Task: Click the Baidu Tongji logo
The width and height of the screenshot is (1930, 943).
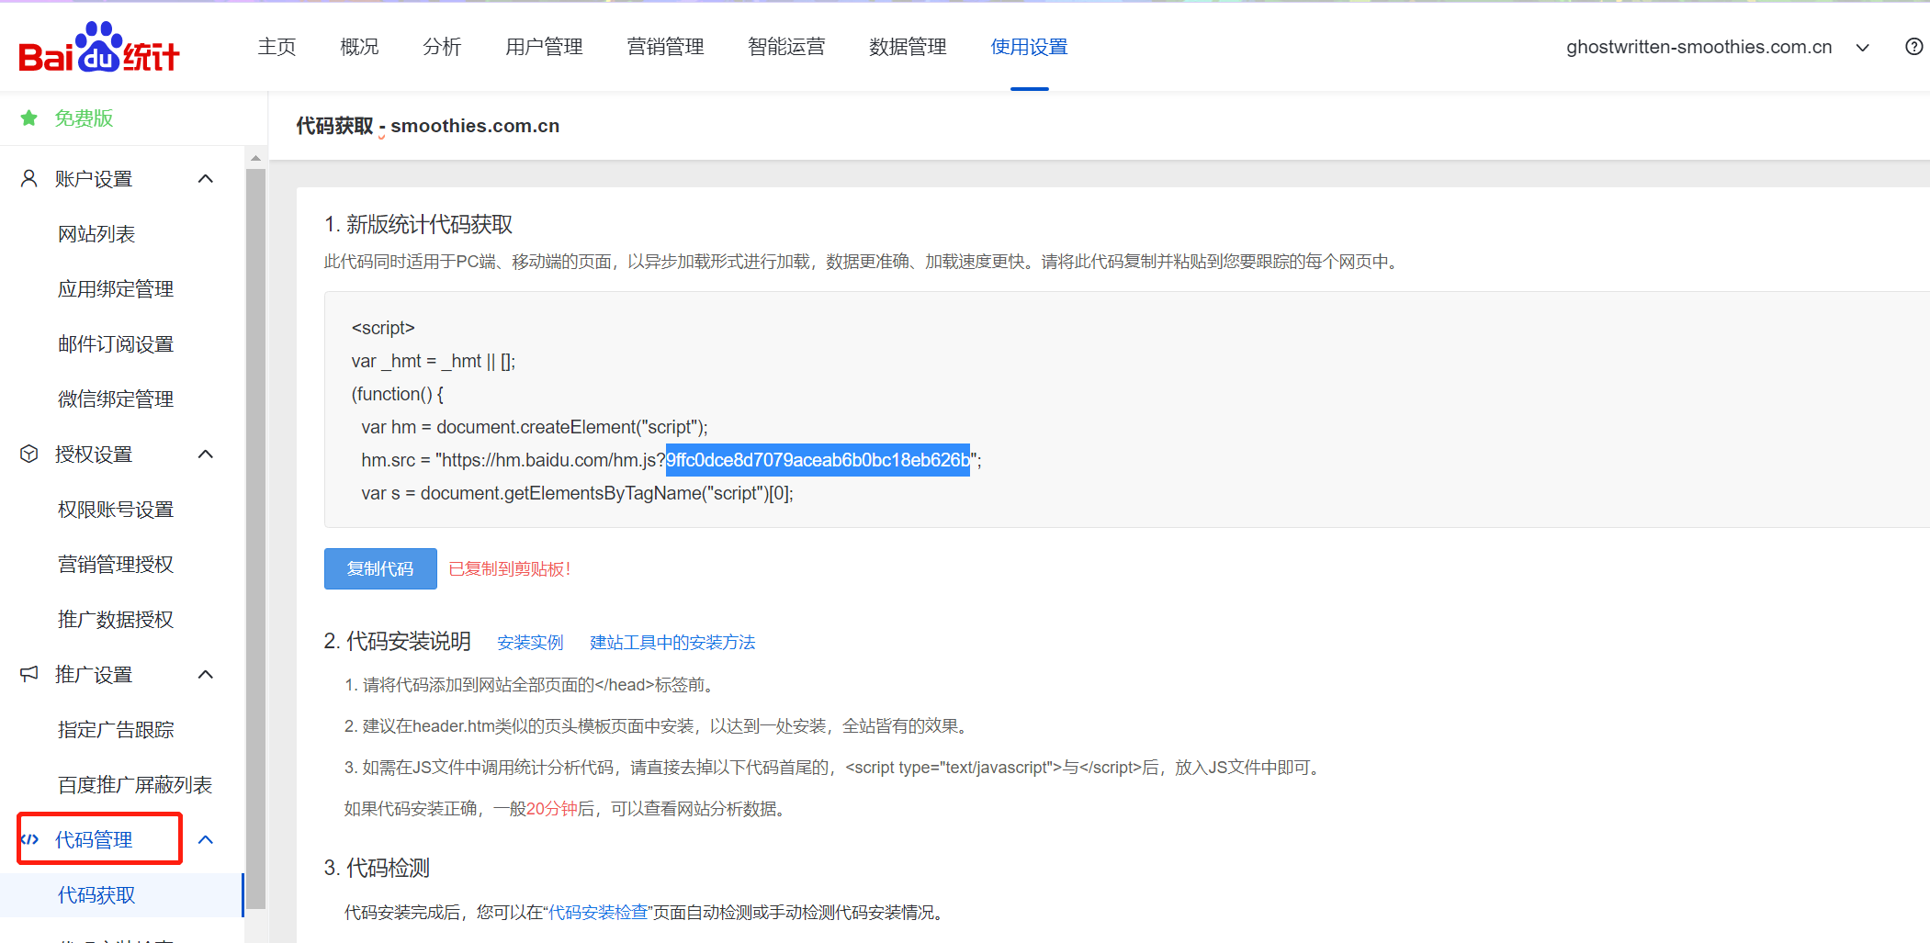Action: click(x=99, y=47)
